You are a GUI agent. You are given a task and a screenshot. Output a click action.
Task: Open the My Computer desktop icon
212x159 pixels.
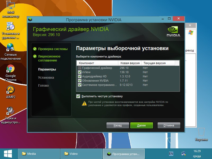point(11,9)
